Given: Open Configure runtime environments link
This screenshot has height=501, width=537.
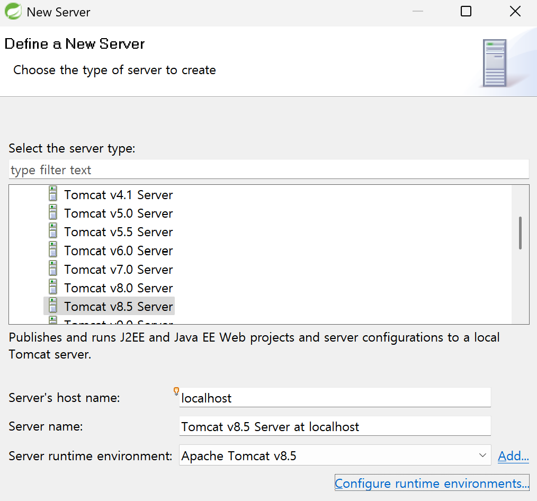Looking at the screenshot, I should (x=432, y=483).
